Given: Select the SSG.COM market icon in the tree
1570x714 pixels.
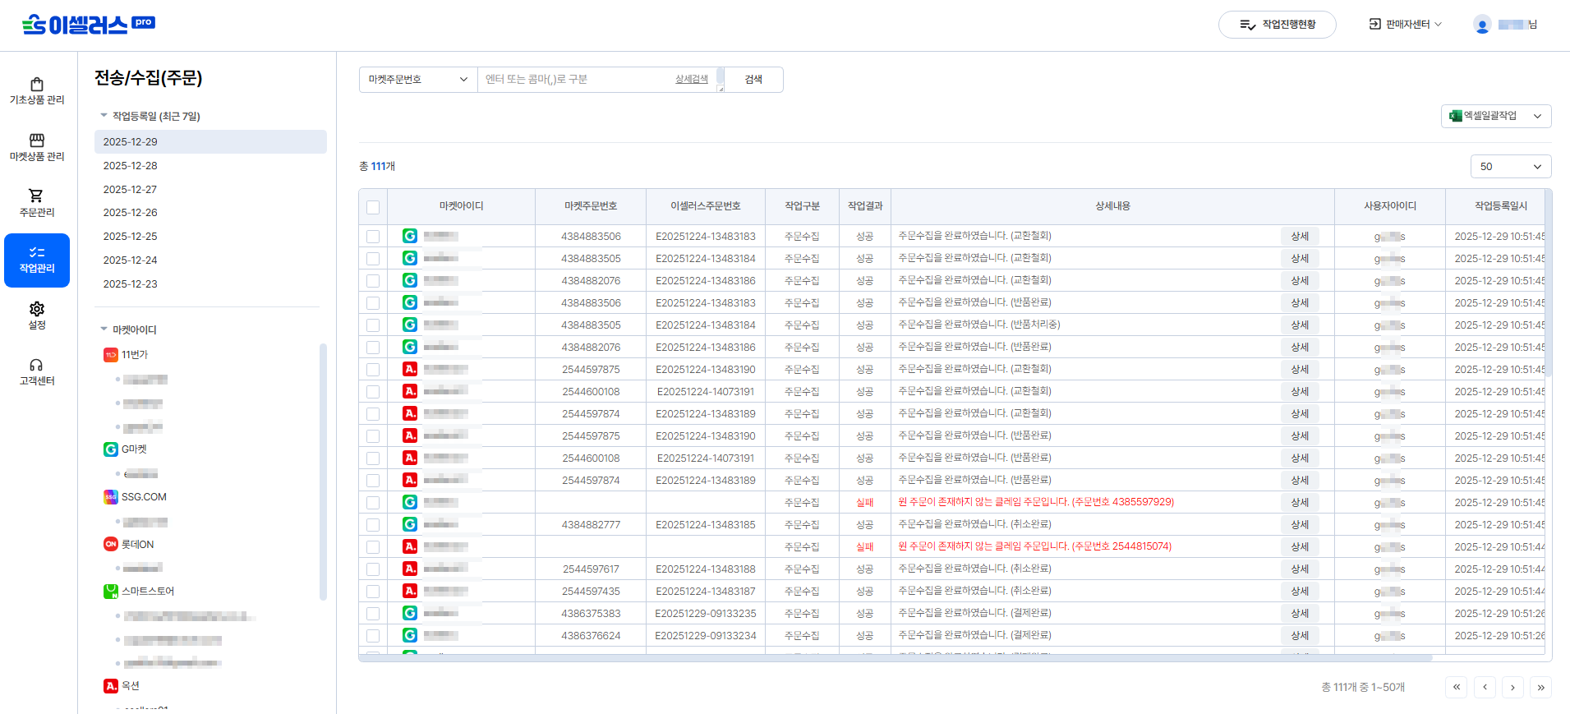Looking at the screenshot, I should [111, 497].
